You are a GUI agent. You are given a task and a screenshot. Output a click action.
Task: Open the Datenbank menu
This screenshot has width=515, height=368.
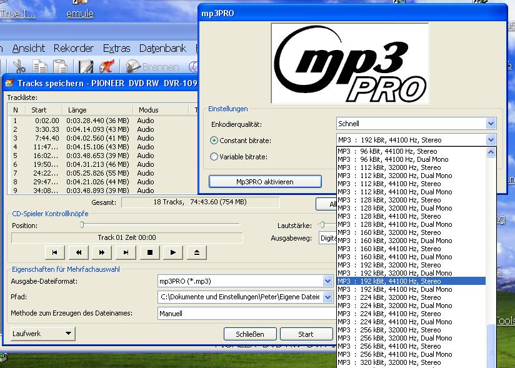(162, 48)
